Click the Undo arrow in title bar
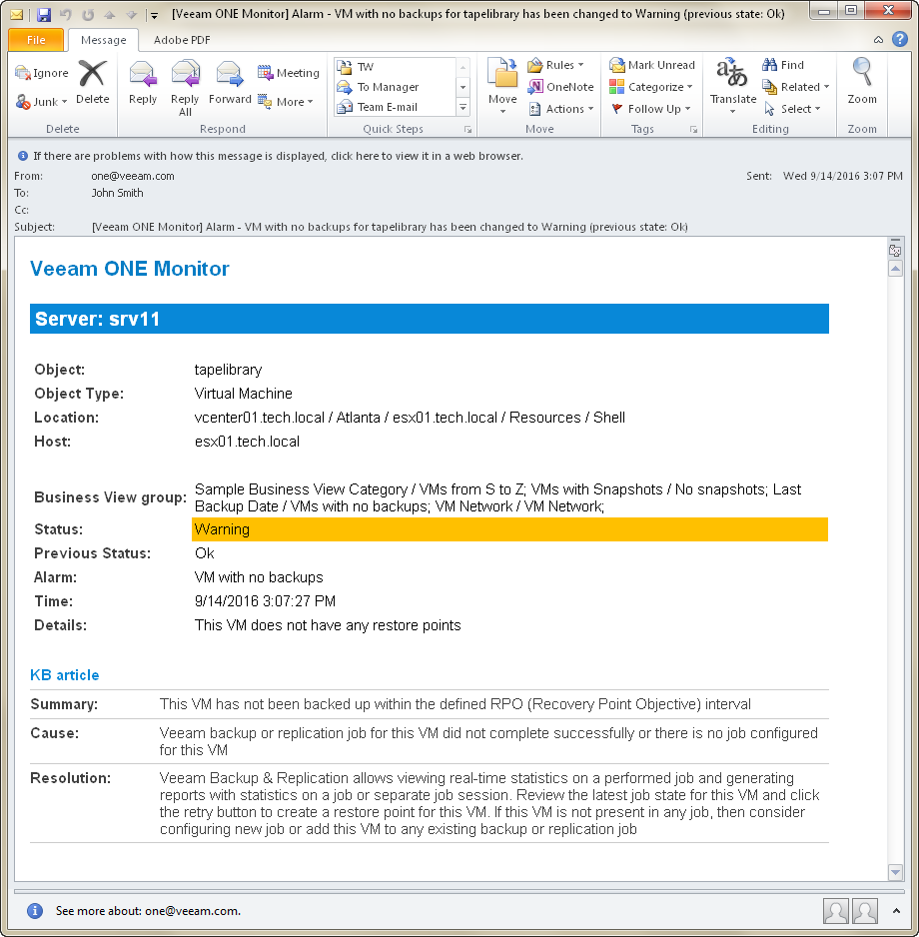The height and width of the screenshot is (937, 919). [x=66, y=14]
